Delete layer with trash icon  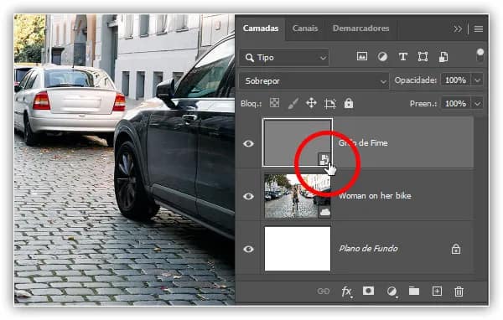[459, 292]
